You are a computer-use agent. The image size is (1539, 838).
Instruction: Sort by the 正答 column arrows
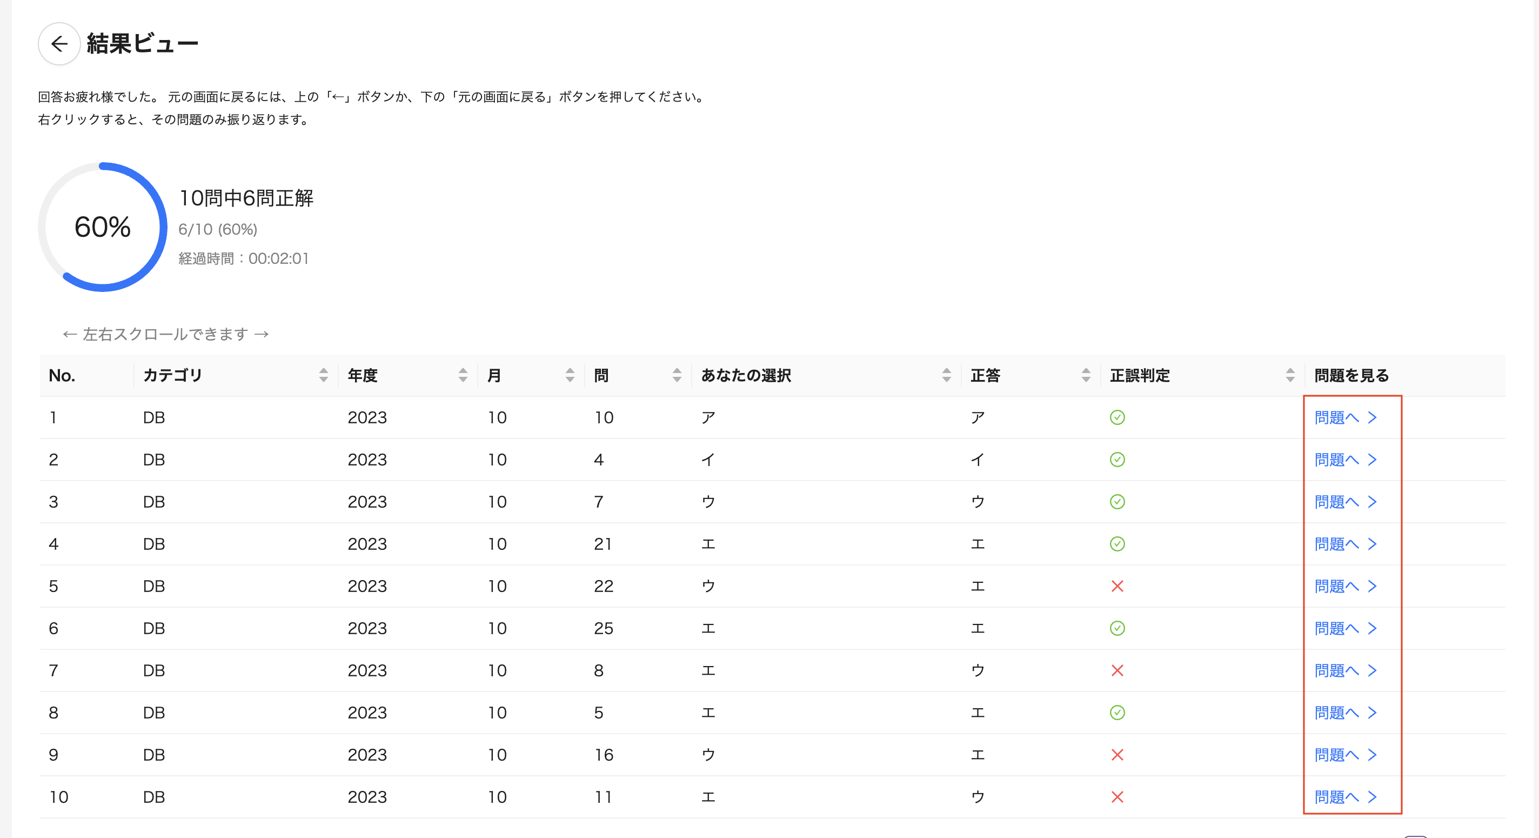pyautogui.click(x=1086, y=375)
